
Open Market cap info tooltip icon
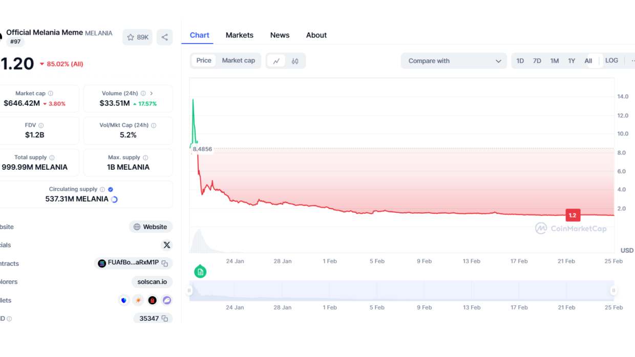(x=50, y=94)
